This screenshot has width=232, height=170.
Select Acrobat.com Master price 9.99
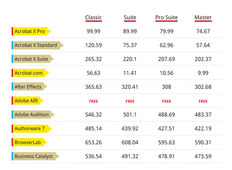click(x=203, y=73)
